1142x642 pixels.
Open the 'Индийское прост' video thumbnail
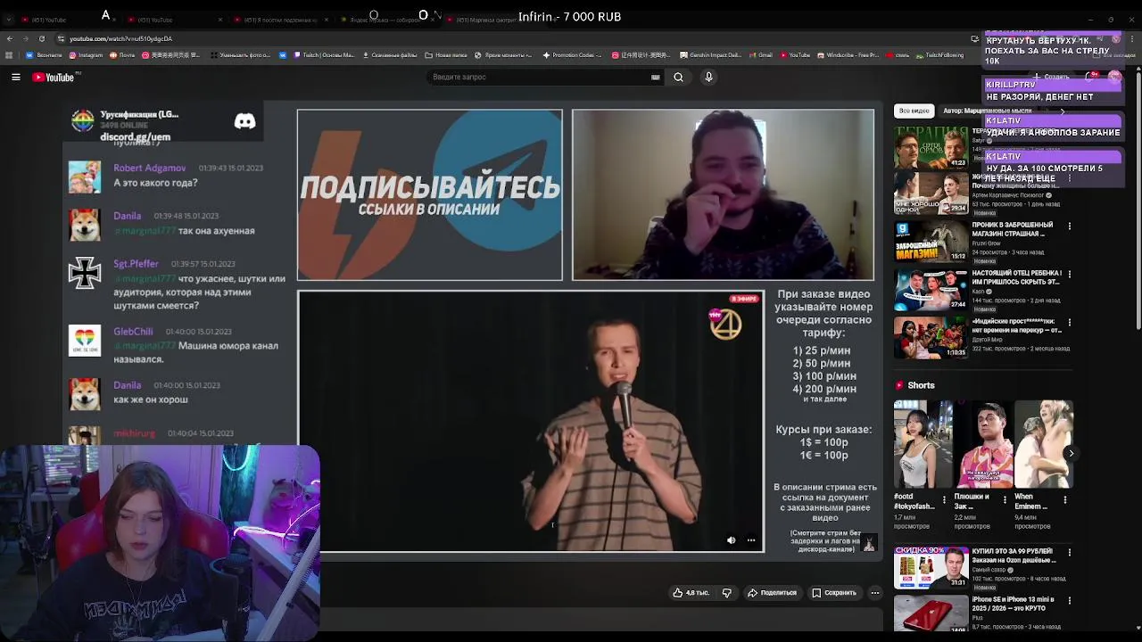coord(931,338)
